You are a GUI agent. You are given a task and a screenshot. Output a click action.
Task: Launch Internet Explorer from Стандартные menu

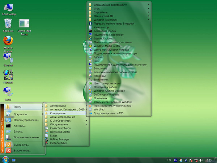[119, 38]
